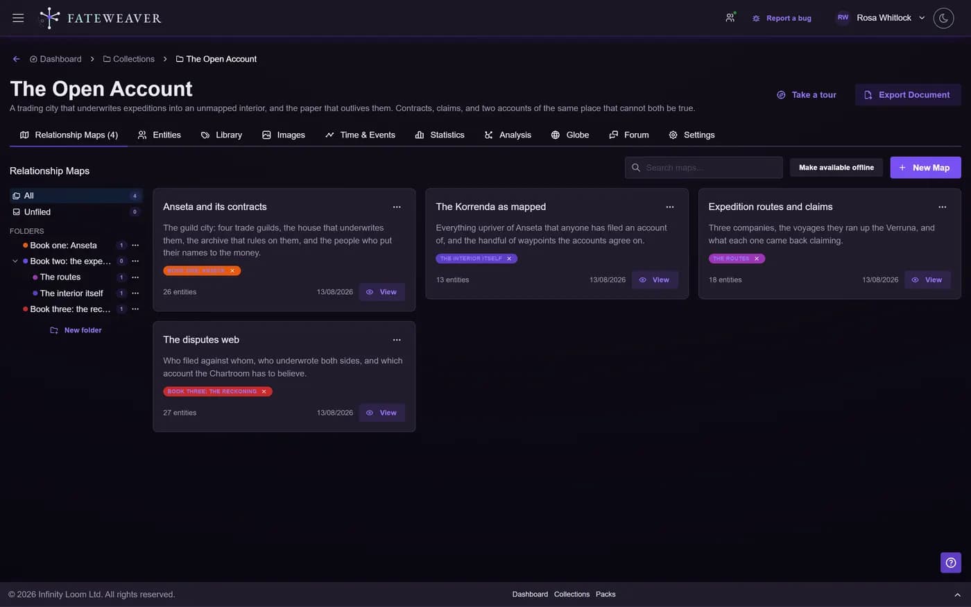The image size is (971, 607).
Task: View the Anseta and its contracts map
Action: pyautogui.click(x=381, y=292)
